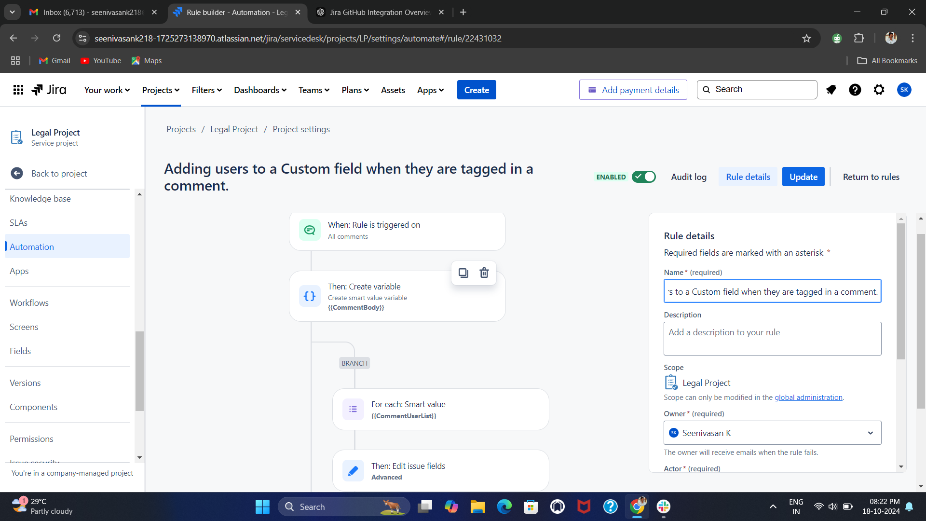The image size is (926, 521).
Task: Open the global administration link under Scope
Action: point(808,397)
